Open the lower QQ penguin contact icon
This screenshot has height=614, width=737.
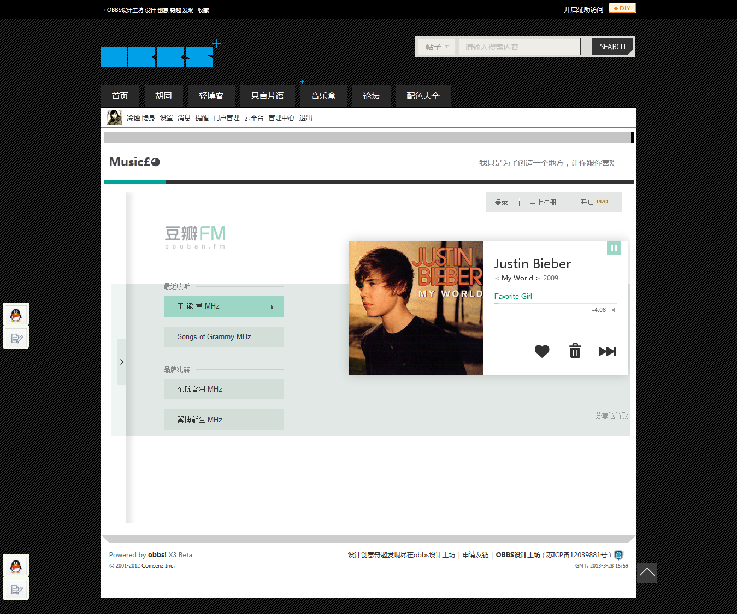[16, 566]
